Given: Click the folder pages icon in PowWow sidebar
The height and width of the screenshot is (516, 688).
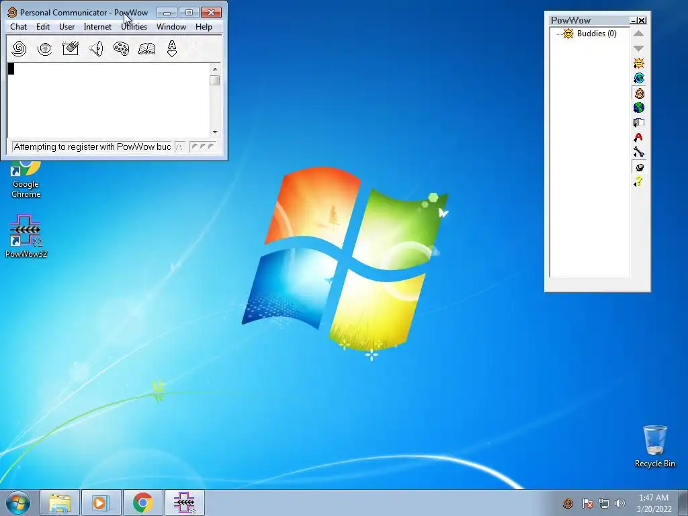Looking at the screenshot, I should tap(639, 122).
